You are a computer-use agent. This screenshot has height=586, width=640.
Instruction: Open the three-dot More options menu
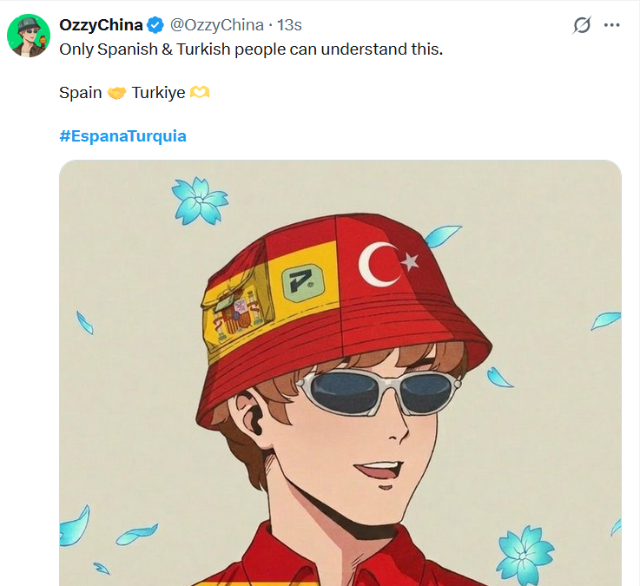click(x=613, y=25)
